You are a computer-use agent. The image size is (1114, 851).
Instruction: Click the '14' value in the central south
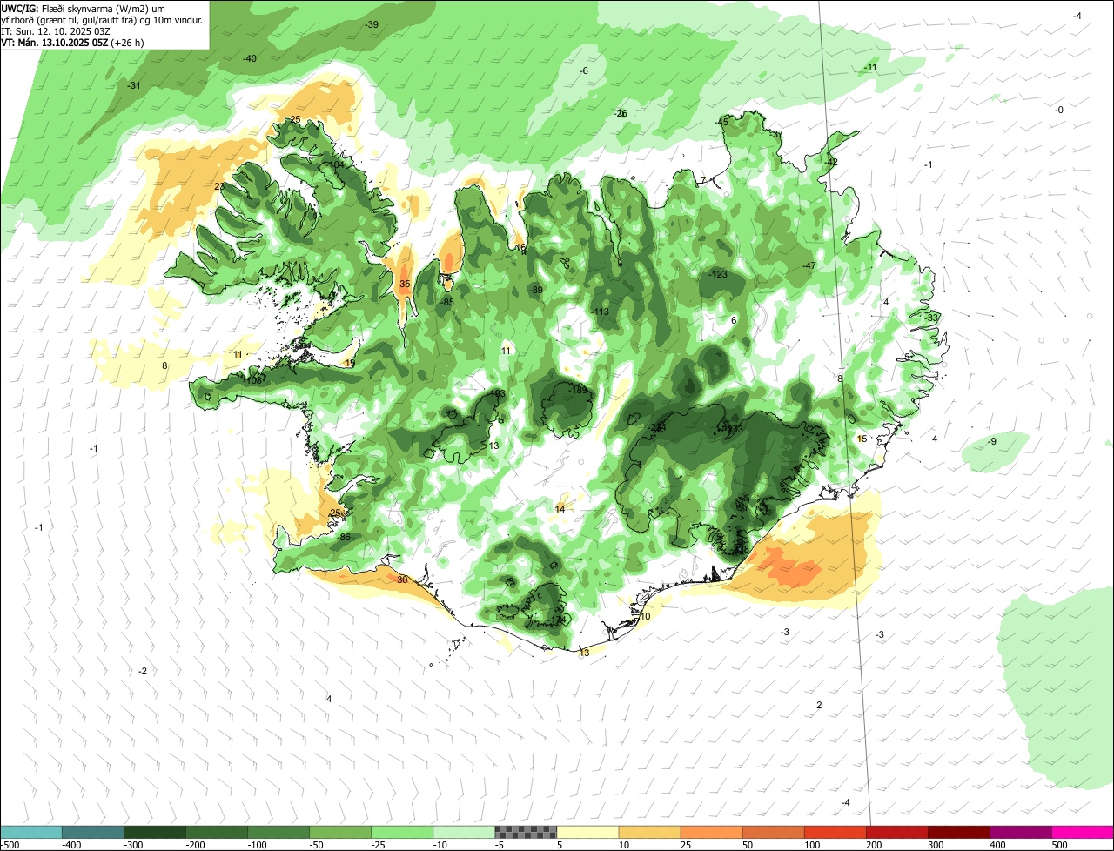[560, 508]
